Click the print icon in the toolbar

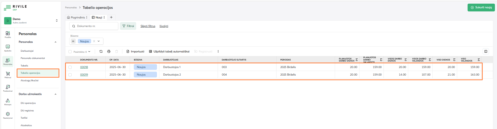point(109,51)
